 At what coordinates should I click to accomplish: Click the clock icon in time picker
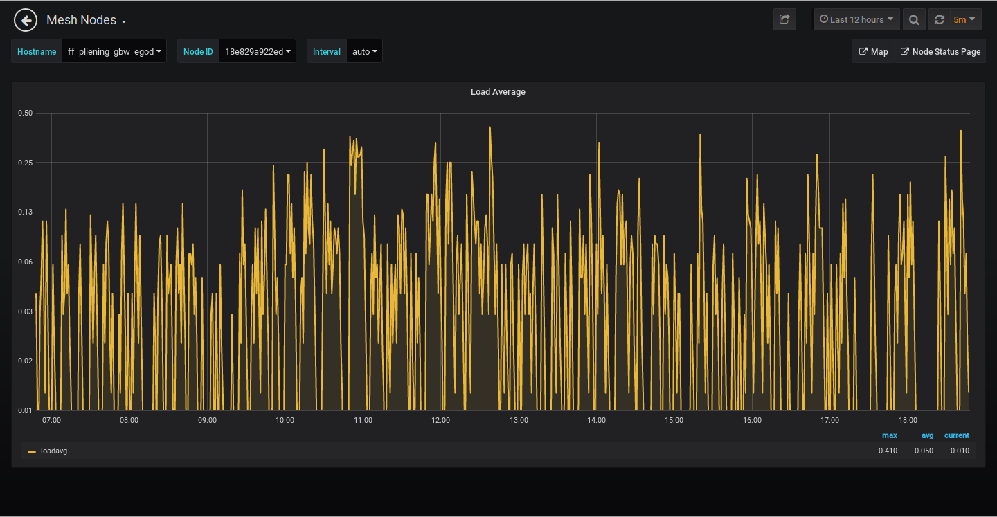pyautogui.click(x=824, y=19)
